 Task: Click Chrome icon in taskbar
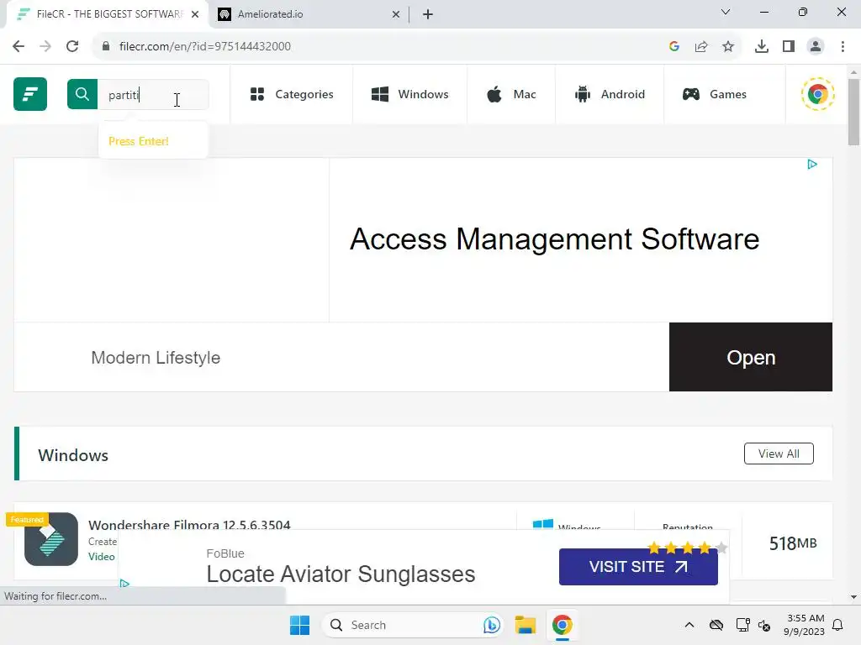click(x=562, y=625)
